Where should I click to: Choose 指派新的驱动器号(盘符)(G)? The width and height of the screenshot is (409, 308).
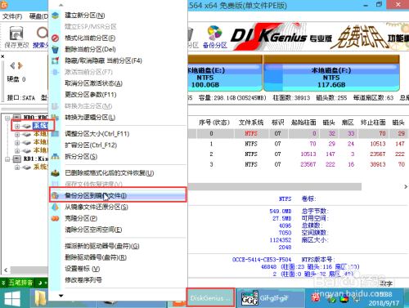(x=101, y=246)
